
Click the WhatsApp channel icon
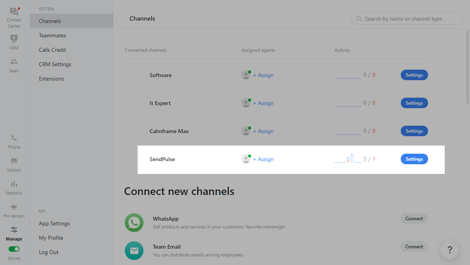point(134,223)
